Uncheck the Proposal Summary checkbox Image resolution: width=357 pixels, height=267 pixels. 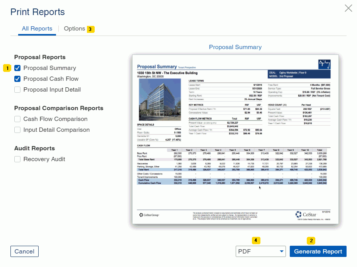click(17, 68)
